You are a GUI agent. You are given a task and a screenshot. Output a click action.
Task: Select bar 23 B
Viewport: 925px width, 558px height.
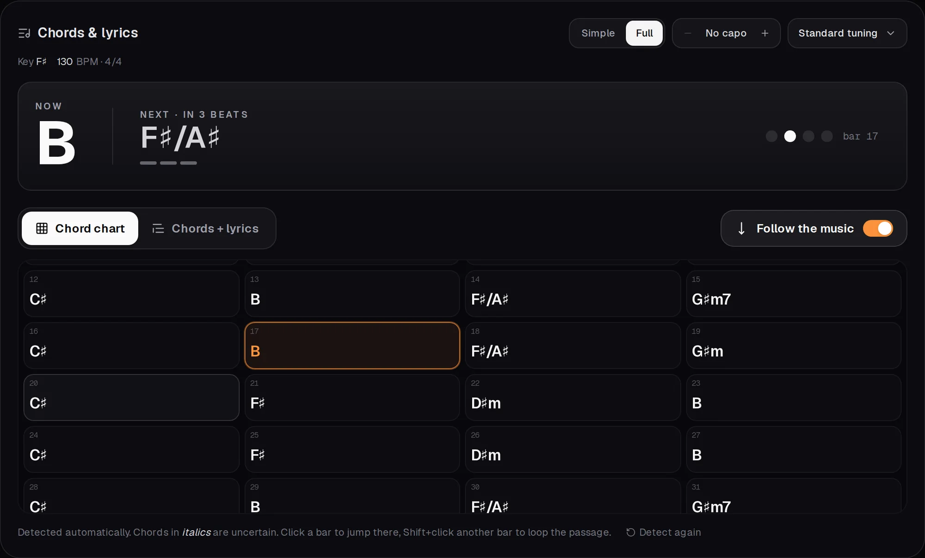pos(794,398)
